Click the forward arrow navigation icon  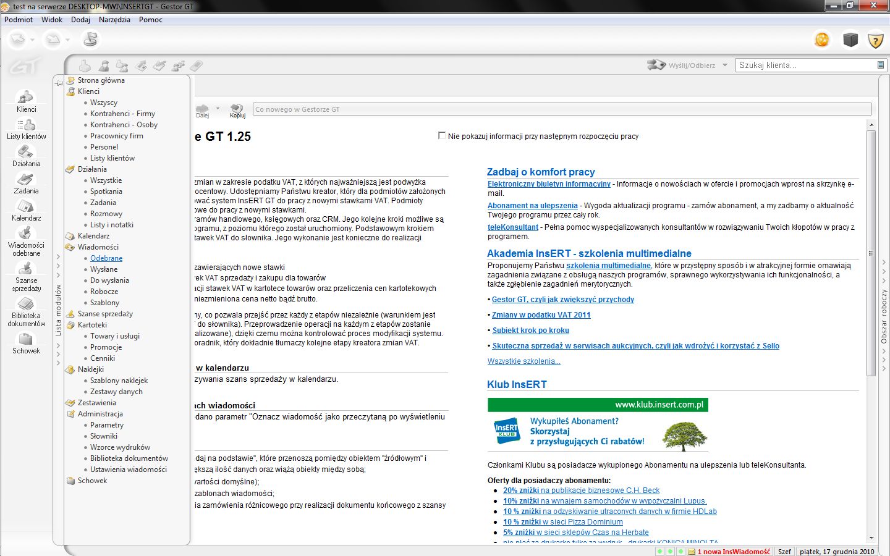click(54, 40)
